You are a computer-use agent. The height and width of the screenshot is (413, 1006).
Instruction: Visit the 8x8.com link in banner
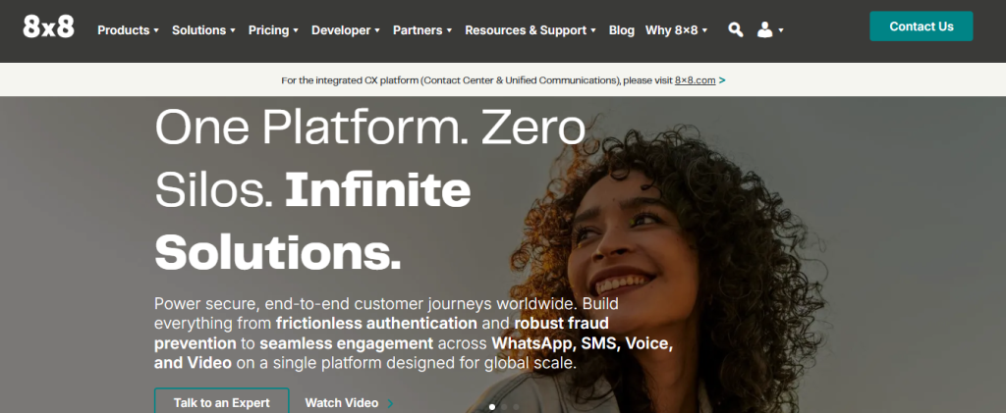695,80
